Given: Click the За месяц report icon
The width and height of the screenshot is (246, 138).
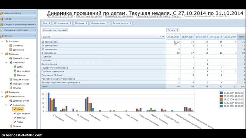Looking at the screenshot, I should [11, 46].
